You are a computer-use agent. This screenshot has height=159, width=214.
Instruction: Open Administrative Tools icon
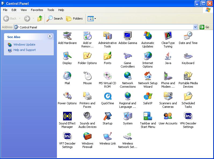click(x=108, y=36)
